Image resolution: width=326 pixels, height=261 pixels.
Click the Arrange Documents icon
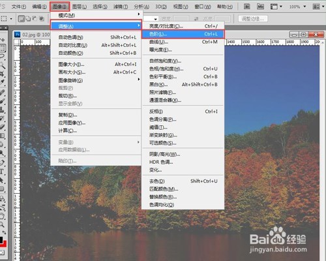[316, 7]
